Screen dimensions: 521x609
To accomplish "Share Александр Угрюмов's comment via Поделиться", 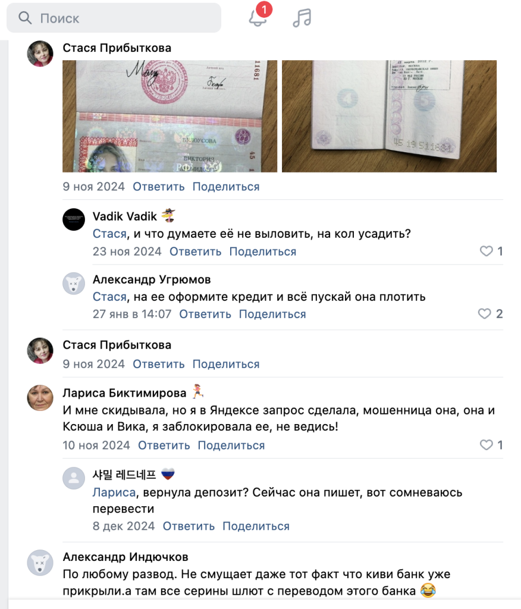I will point(272,314).
